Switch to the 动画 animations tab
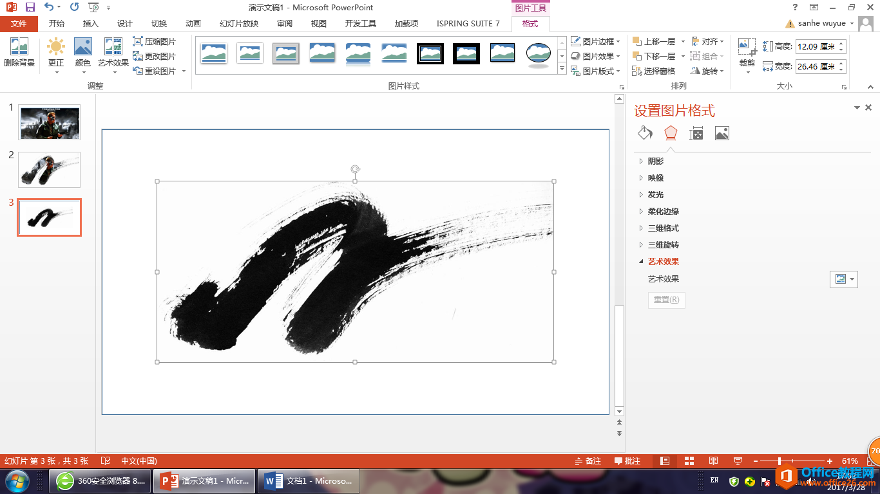880x494 pixels. point(193,24)
